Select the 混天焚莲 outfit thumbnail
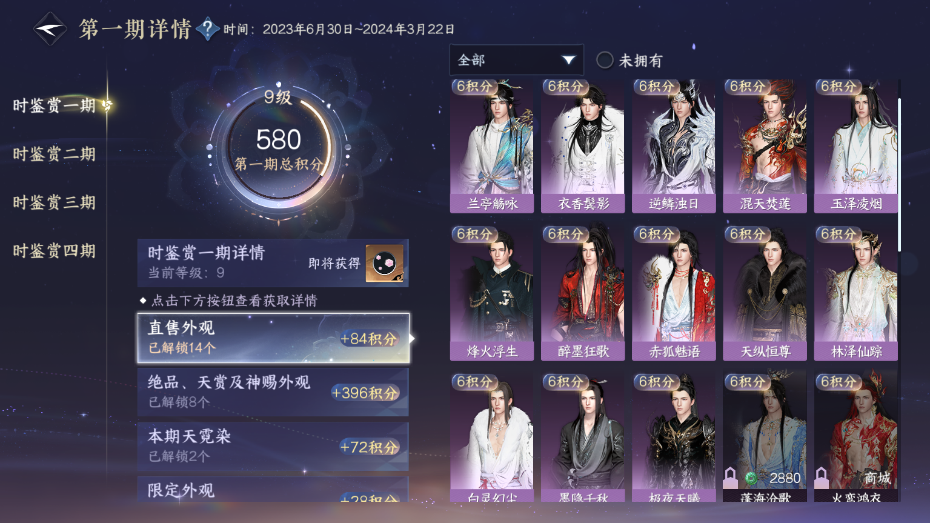This screenshot has height=523, width=930. pyautogui.click(x=765, y=146)
